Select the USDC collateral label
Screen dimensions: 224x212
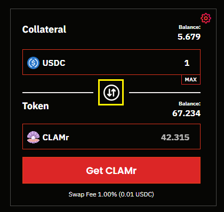coord(54,63)
